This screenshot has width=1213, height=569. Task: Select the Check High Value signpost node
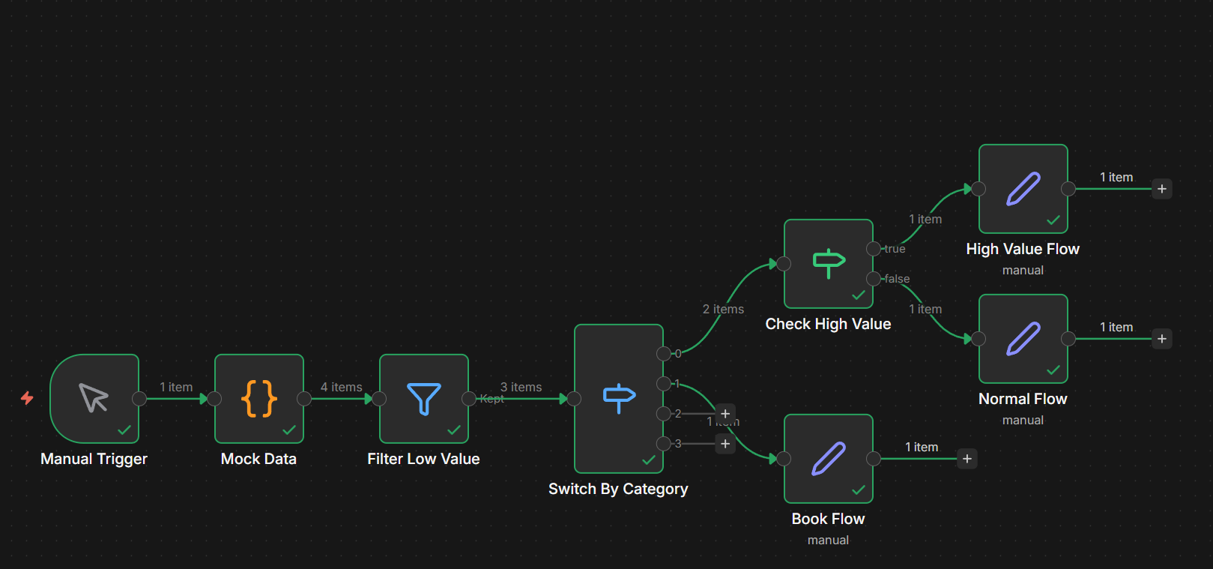tap(829, 263)
